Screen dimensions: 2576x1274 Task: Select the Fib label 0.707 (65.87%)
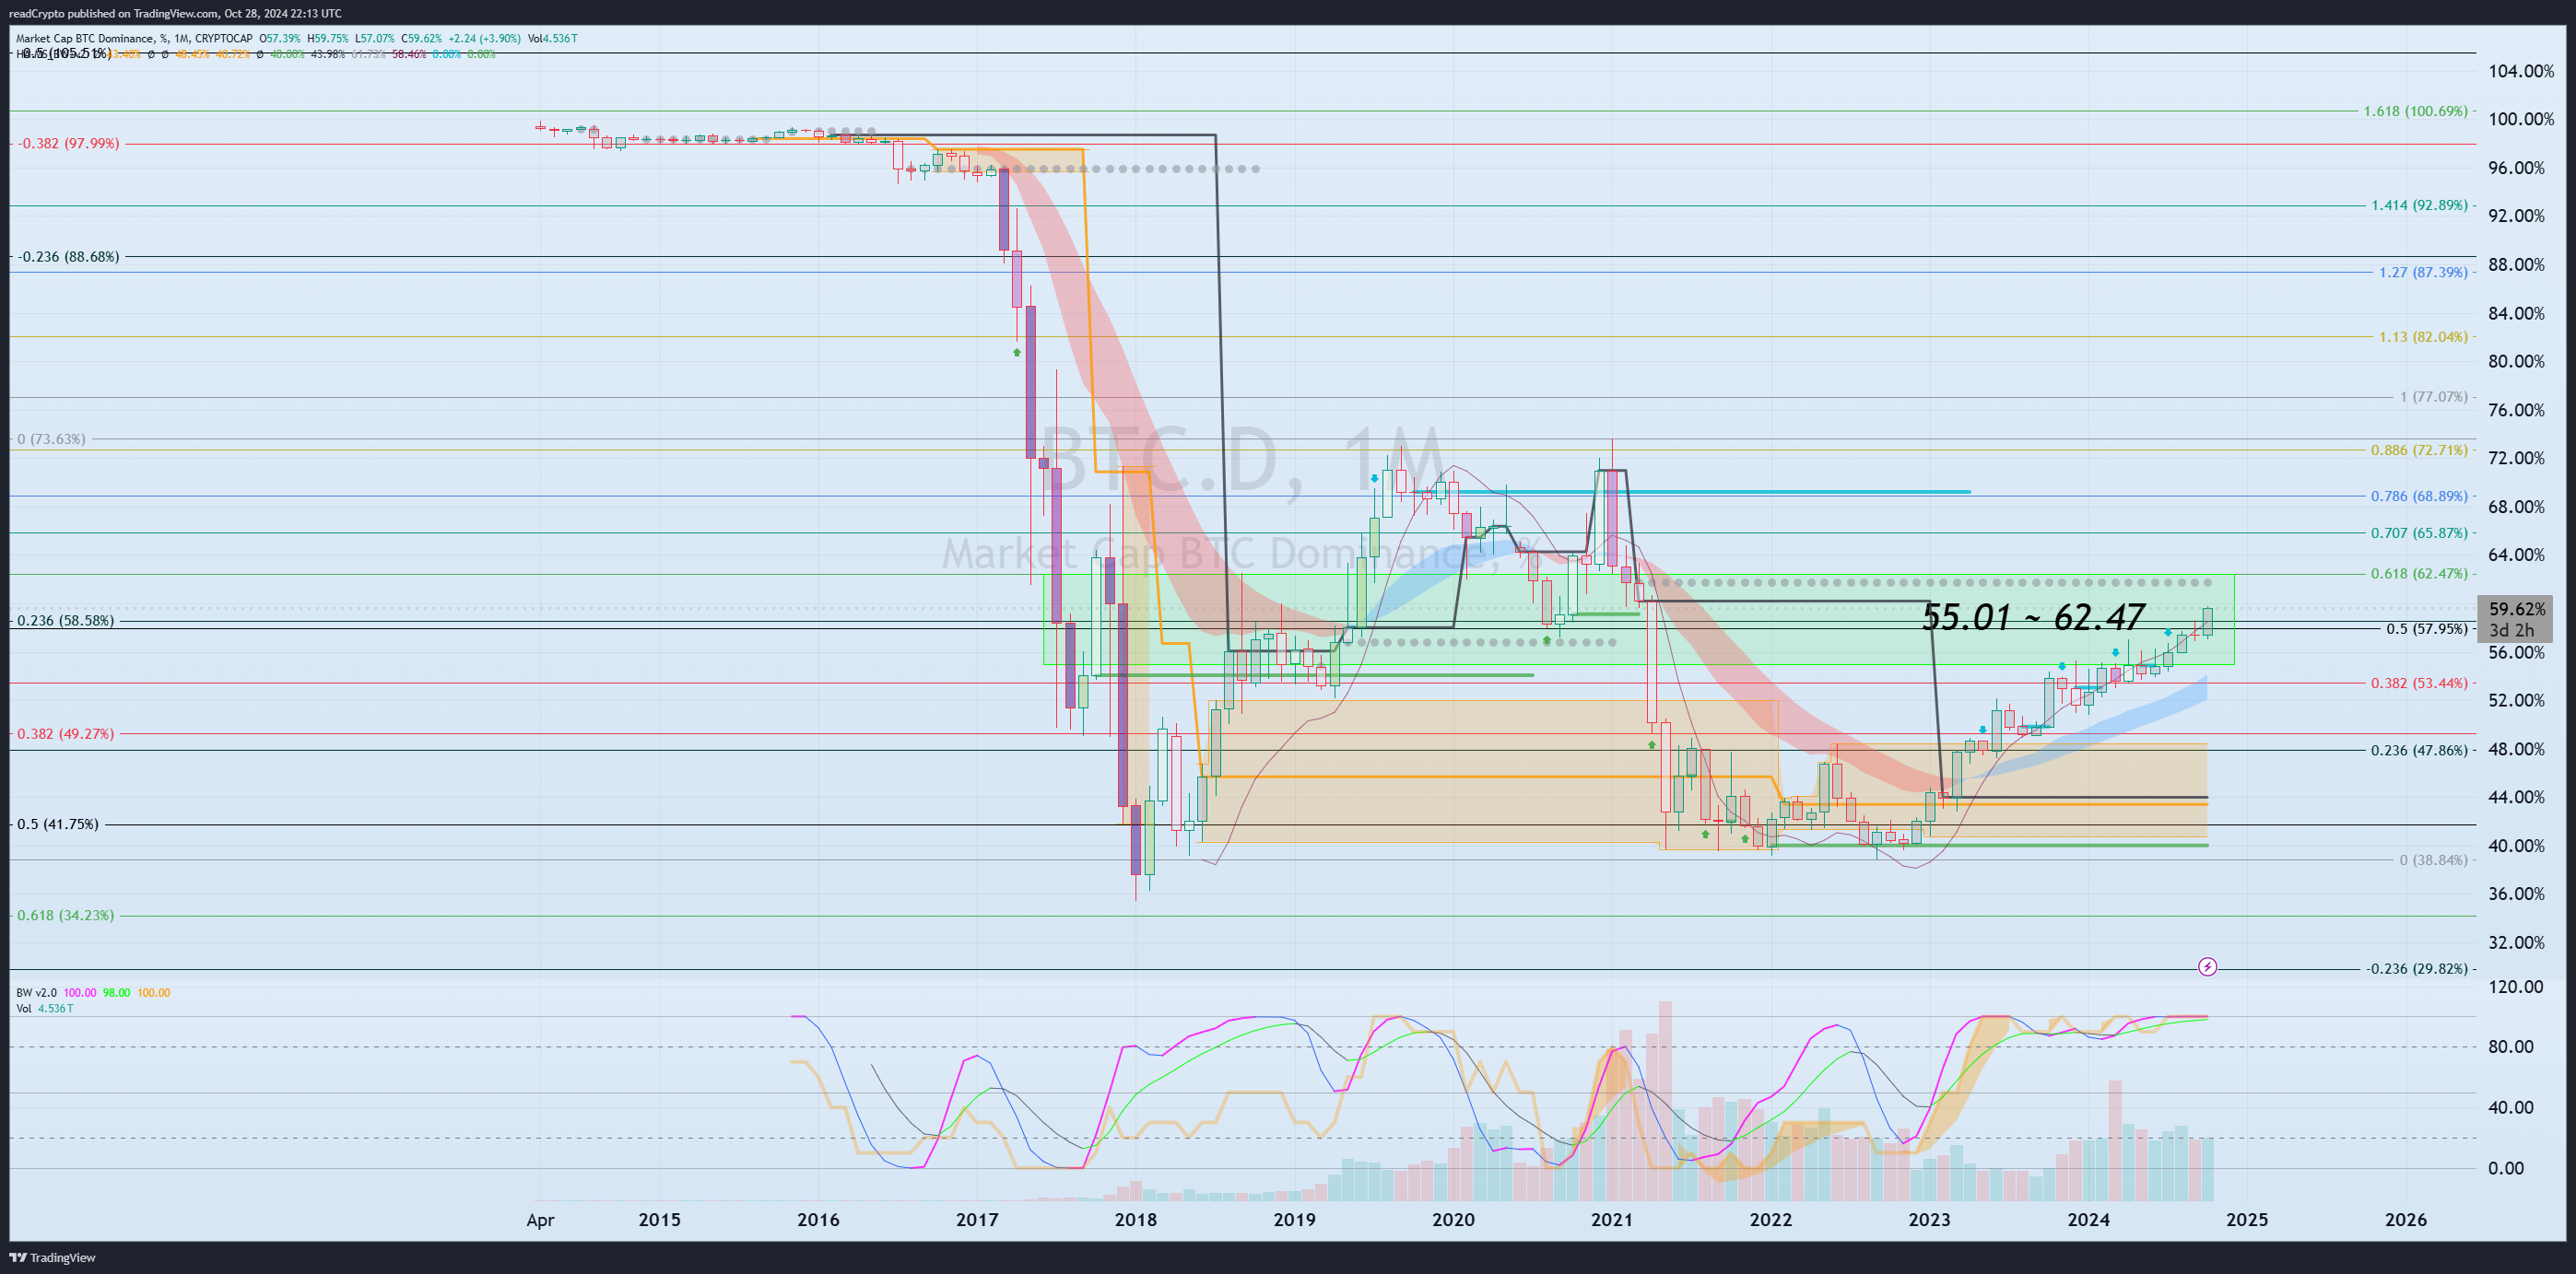click(x=2419, y=532)
